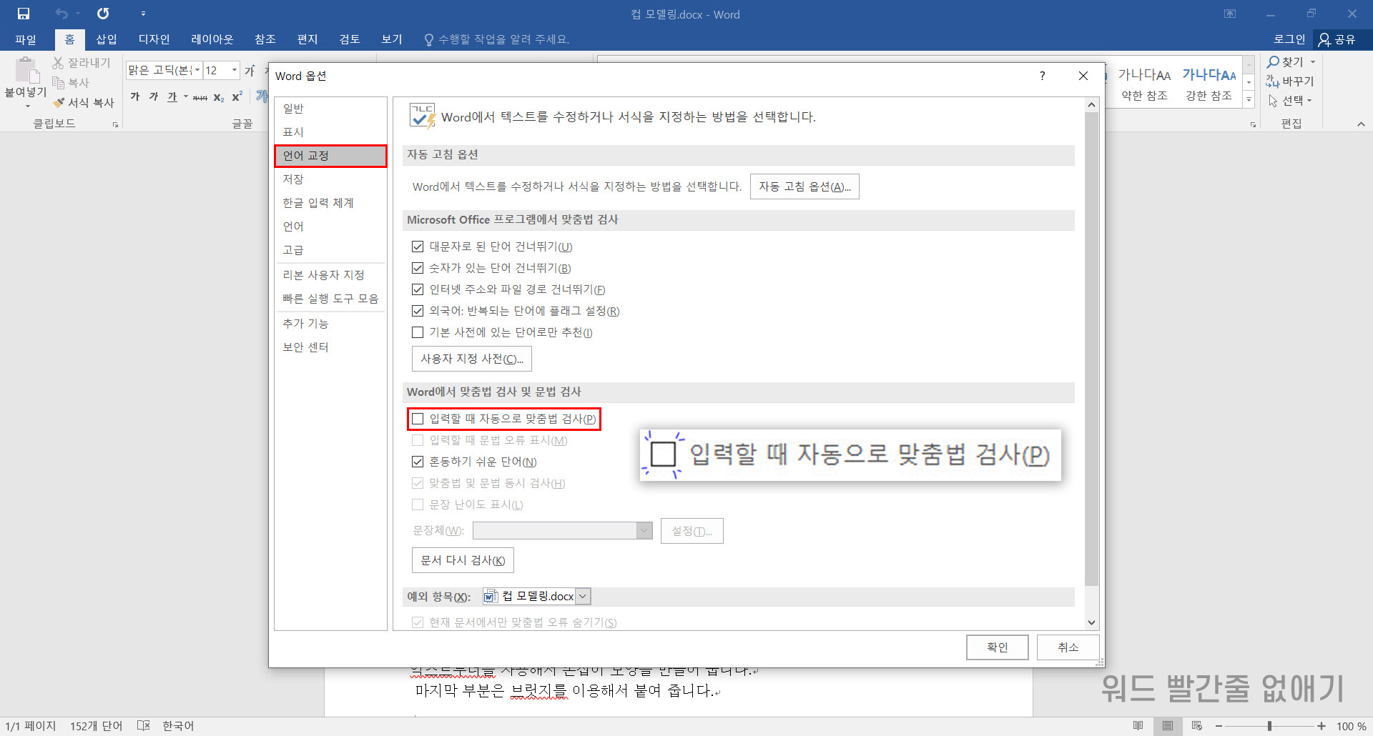Click the Cut (잘라내기) scissors icon
This screenshot has width=1373, height=736.
click(x=59, y=63)
